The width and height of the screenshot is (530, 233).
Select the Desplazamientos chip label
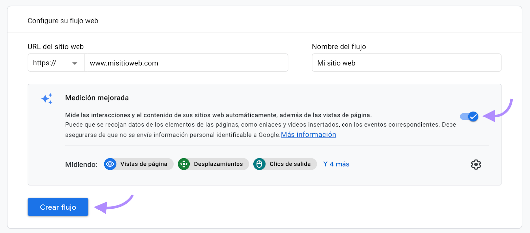218,164
